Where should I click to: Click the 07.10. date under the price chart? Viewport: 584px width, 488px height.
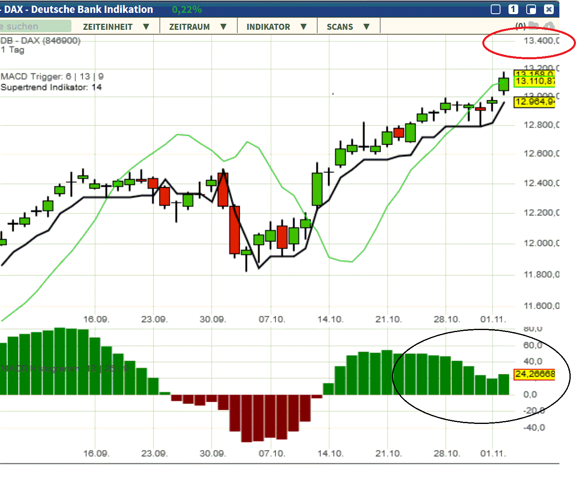pyautogui.click(x=272, y=319)
